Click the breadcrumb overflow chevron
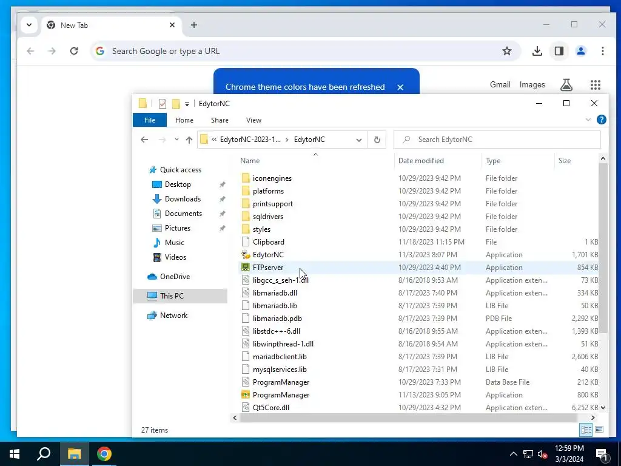Screen dimensions: 621x466 click(x=214, y=140)
